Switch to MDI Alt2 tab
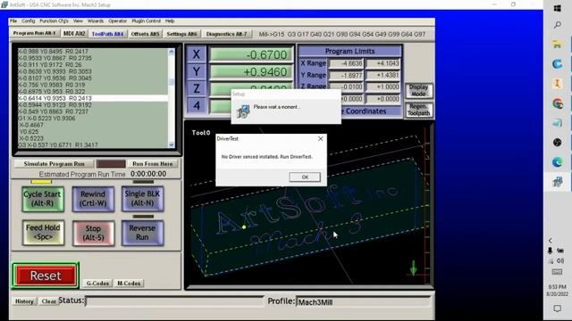The height and width of the screenshot is (321, 572). click(74, 34)
